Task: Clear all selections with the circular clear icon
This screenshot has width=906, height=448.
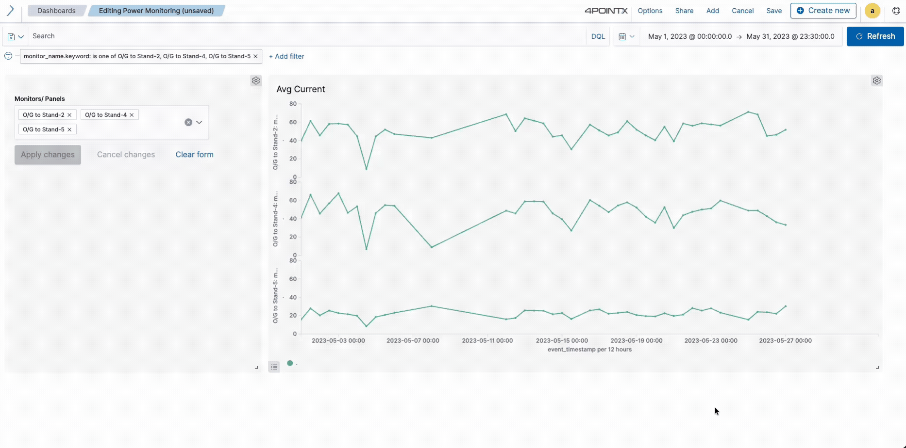Action: click(188, 122)
